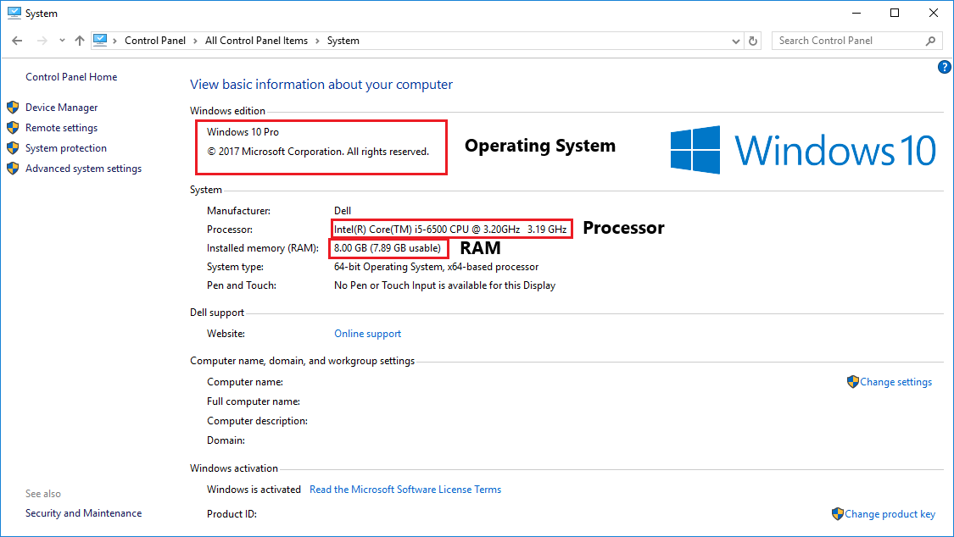Image resolution: width=954 pixels, height=537 pixels.
Task: Open System protection
Action: click(x=65, y=148)
